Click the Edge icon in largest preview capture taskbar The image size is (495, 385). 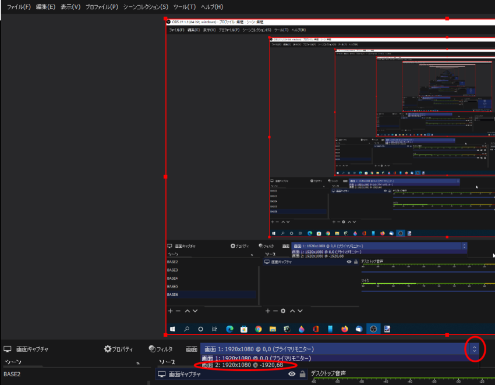[x=229, y=329]
